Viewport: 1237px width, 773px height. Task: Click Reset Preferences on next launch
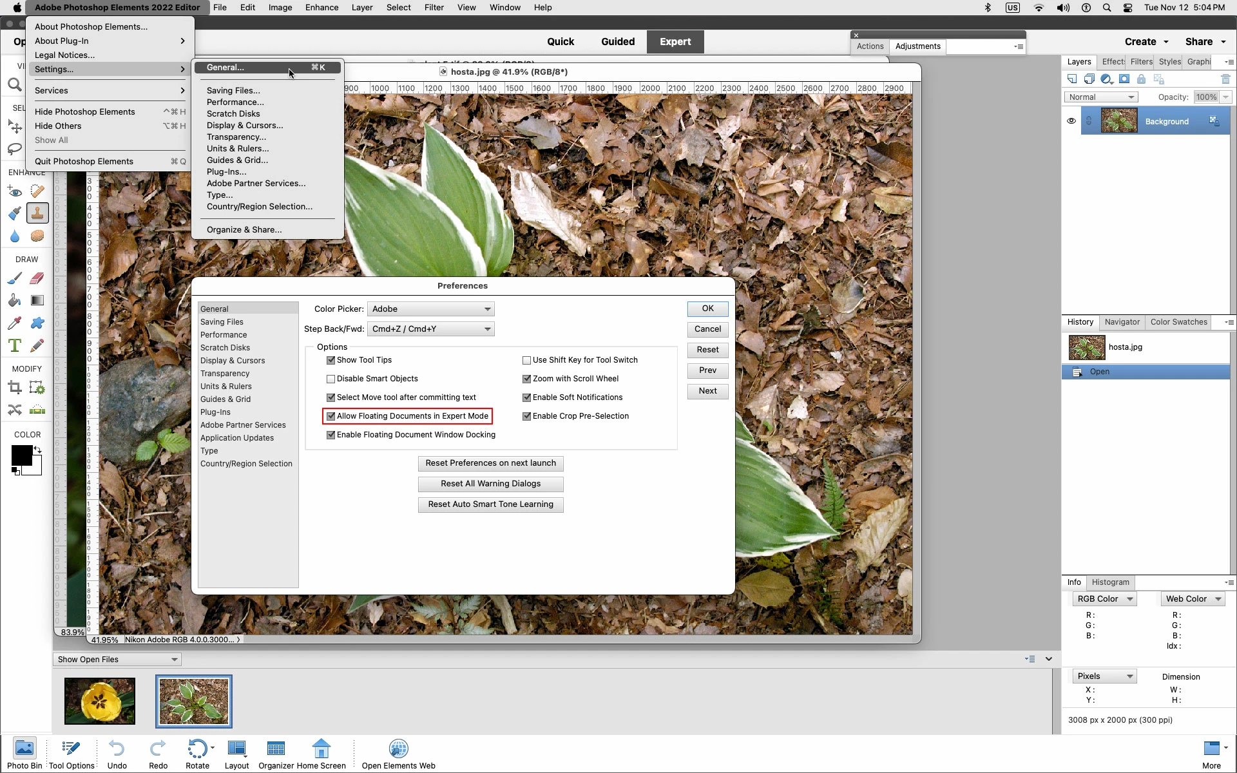pos(490,463)
